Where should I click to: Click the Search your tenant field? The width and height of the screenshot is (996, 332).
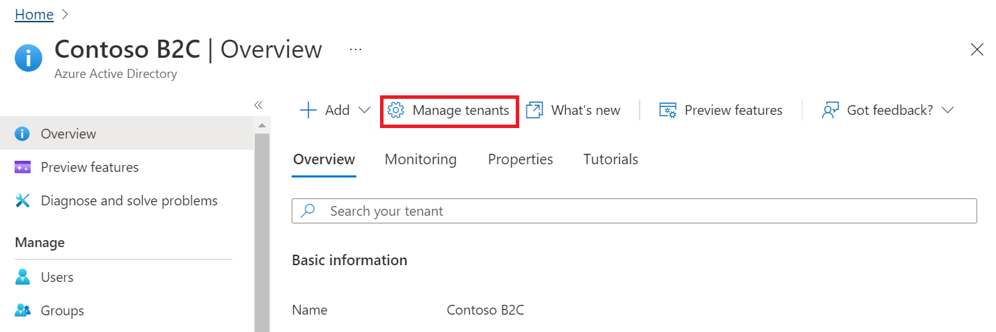(x=633, y=211)
